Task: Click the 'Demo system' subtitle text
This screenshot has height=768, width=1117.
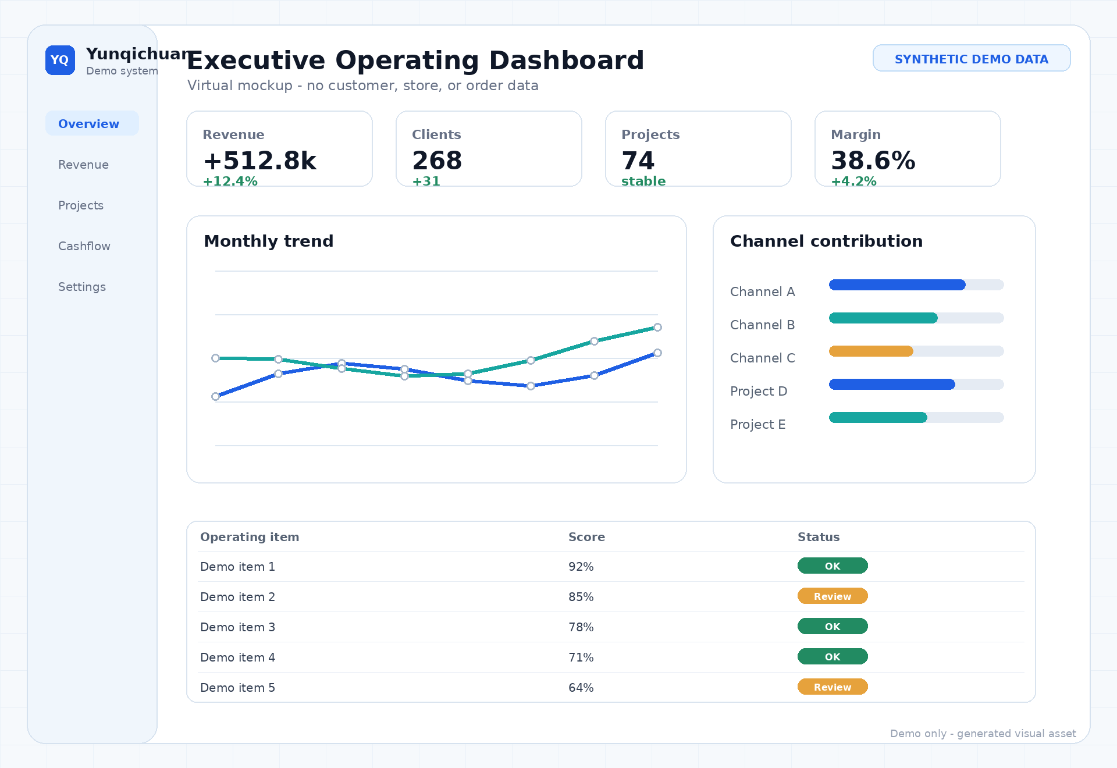Action: [122, 71]
